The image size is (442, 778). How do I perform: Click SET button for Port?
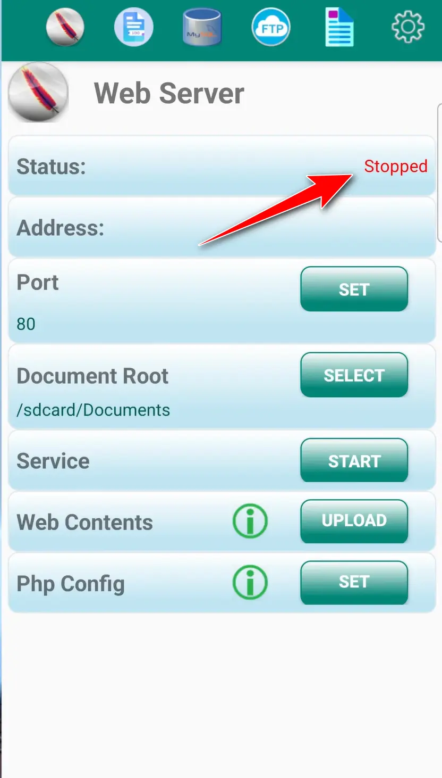pyautogui.click(x=354, y=289)
